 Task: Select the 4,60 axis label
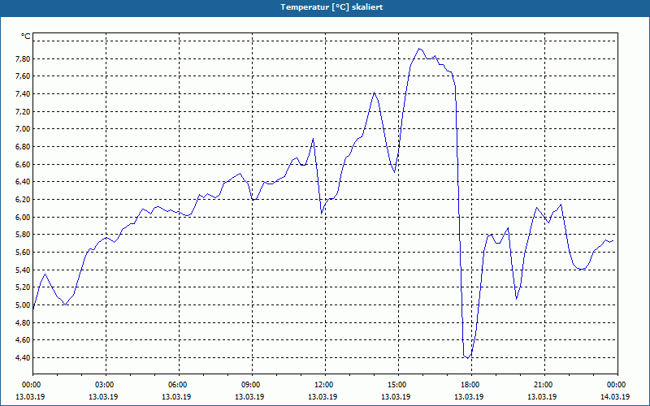(23, 340)
